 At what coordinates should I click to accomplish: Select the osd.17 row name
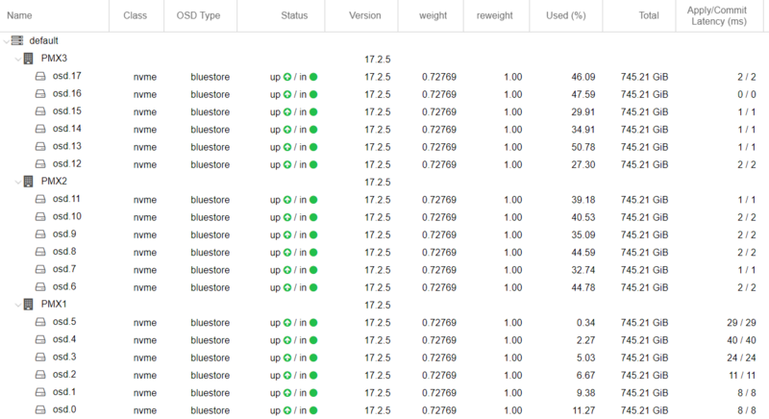pyautogui.click(x=67, y=76)
